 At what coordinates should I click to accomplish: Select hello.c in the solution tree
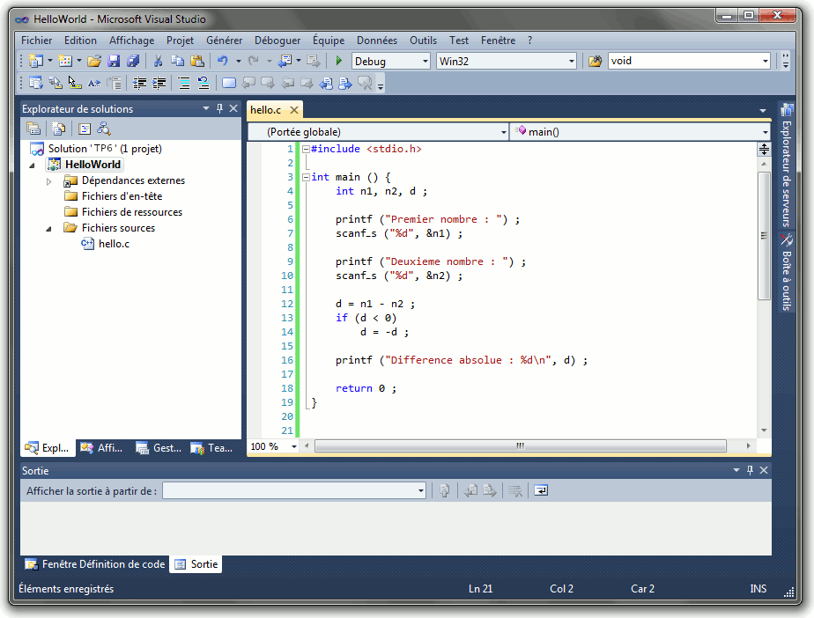(x=114, y=244)
